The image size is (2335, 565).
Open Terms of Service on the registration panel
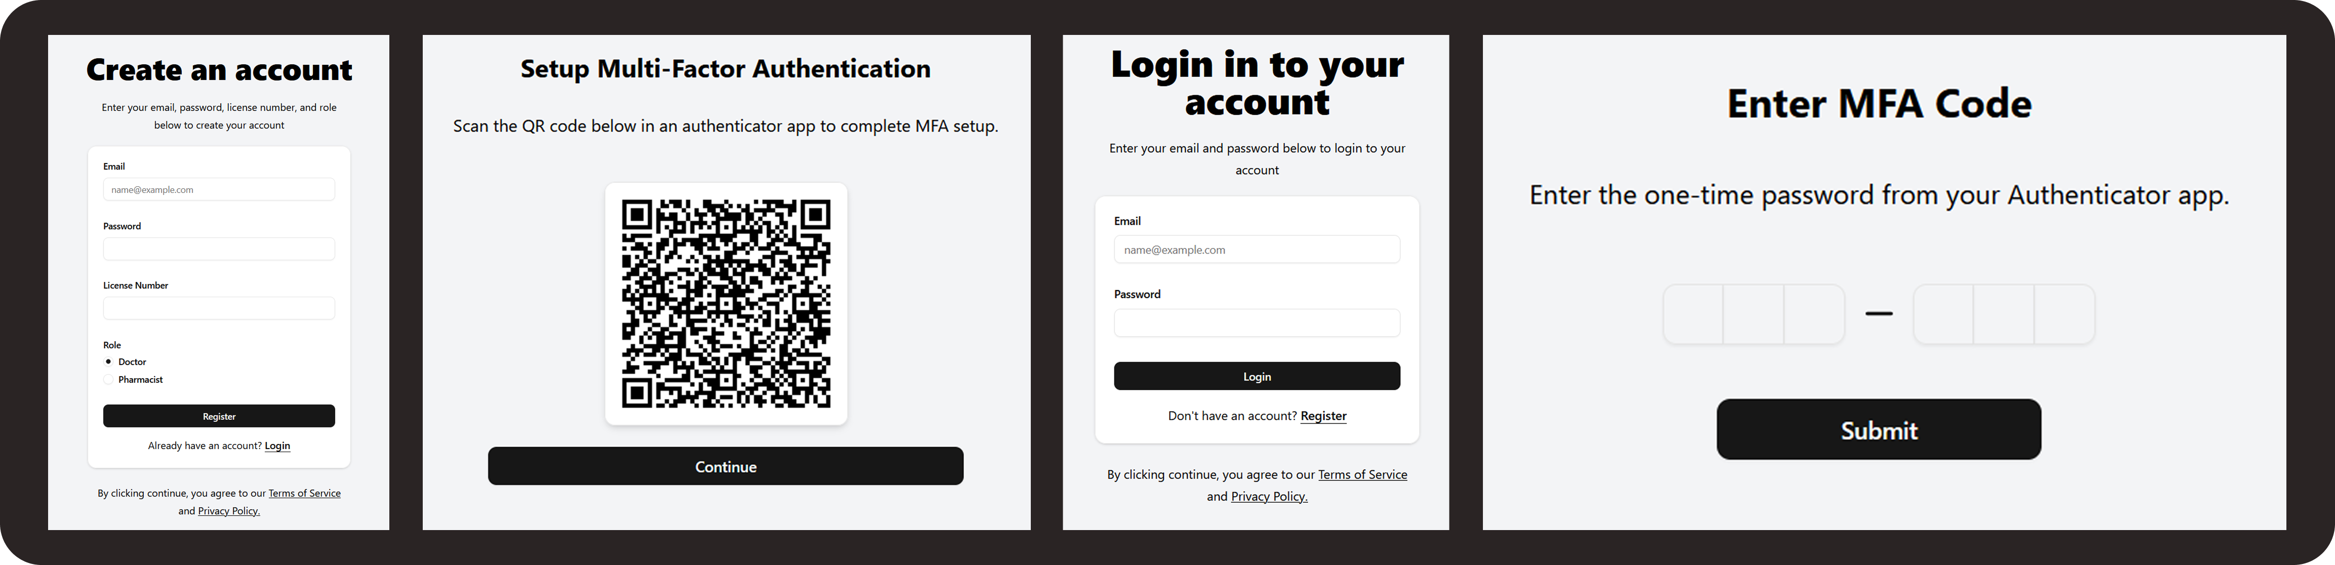(x=305, y=493)
